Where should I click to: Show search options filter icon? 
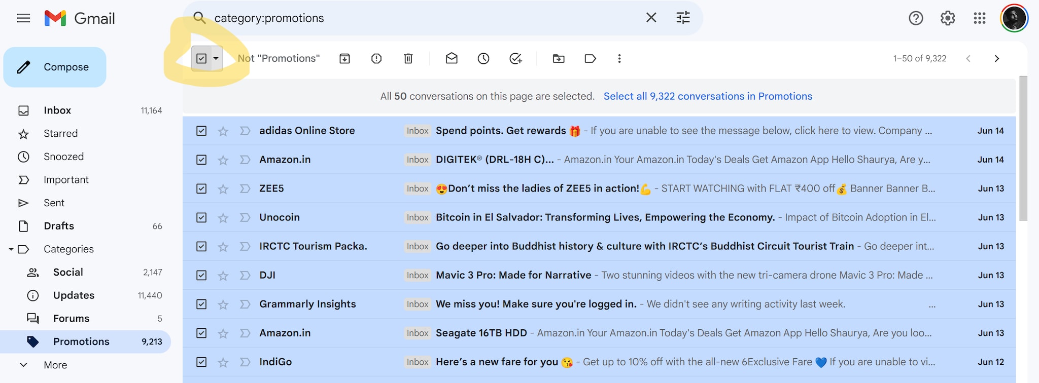[x=683, y=18]
